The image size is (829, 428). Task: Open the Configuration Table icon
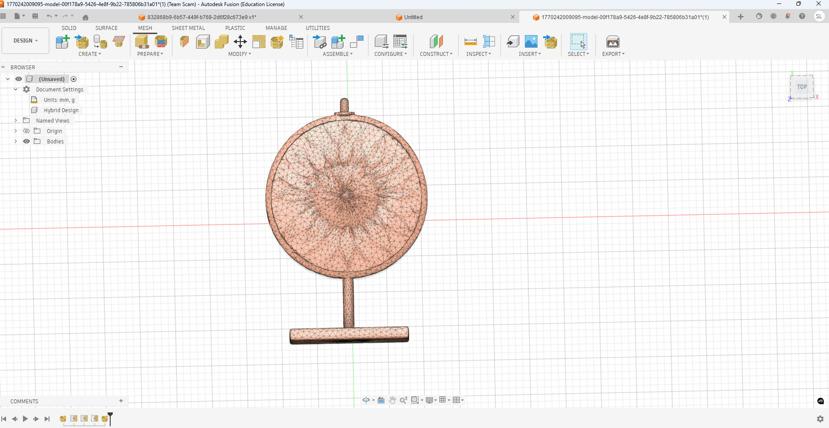tap(400, 42)
